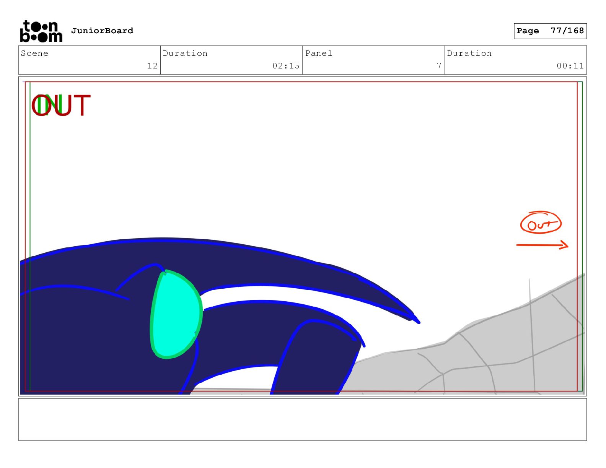606x468 pixels.
Task: Select the scene number 12
Action: 152,66
